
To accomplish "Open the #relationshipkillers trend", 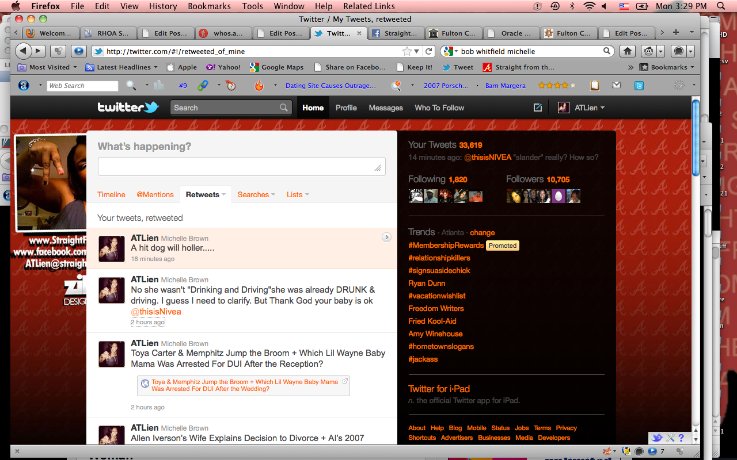I will pos(439,258).
